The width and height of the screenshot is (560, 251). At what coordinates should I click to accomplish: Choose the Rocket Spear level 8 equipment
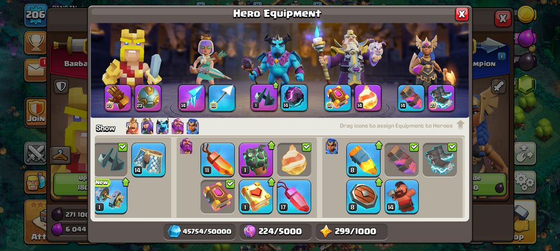(363, 160)
